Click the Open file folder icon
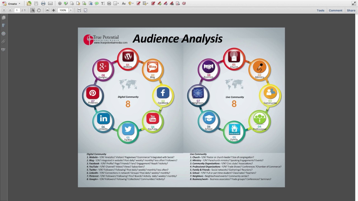 [29, 3]
